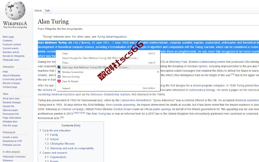Viewport: 259px width, 162px height.
Task: Jump to 1.3 Christopher Morcom section
Action: (62, 144)
